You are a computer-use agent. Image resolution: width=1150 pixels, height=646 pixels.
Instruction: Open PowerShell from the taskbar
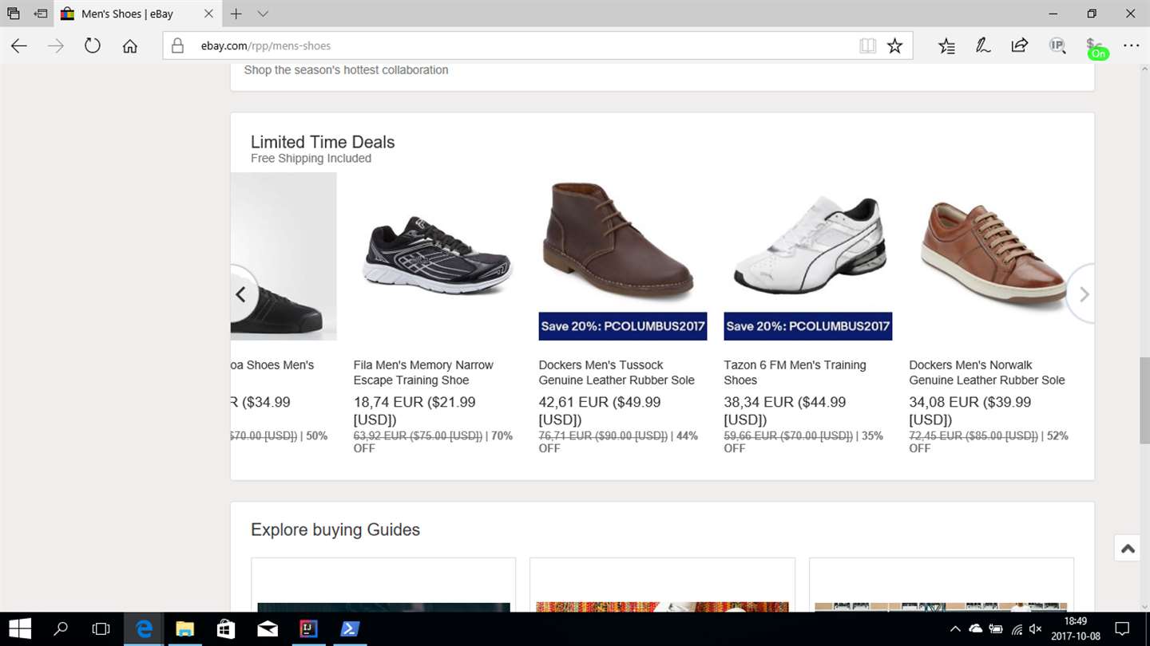pyautogui.click(x=350, y=628)
